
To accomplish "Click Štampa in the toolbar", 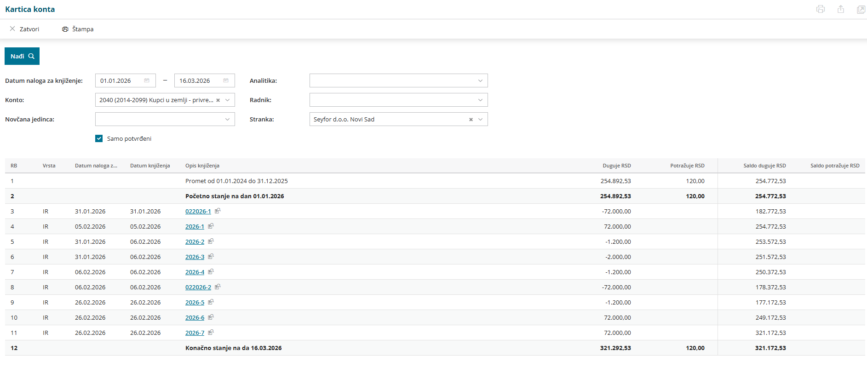I will (x=78, y=29).
